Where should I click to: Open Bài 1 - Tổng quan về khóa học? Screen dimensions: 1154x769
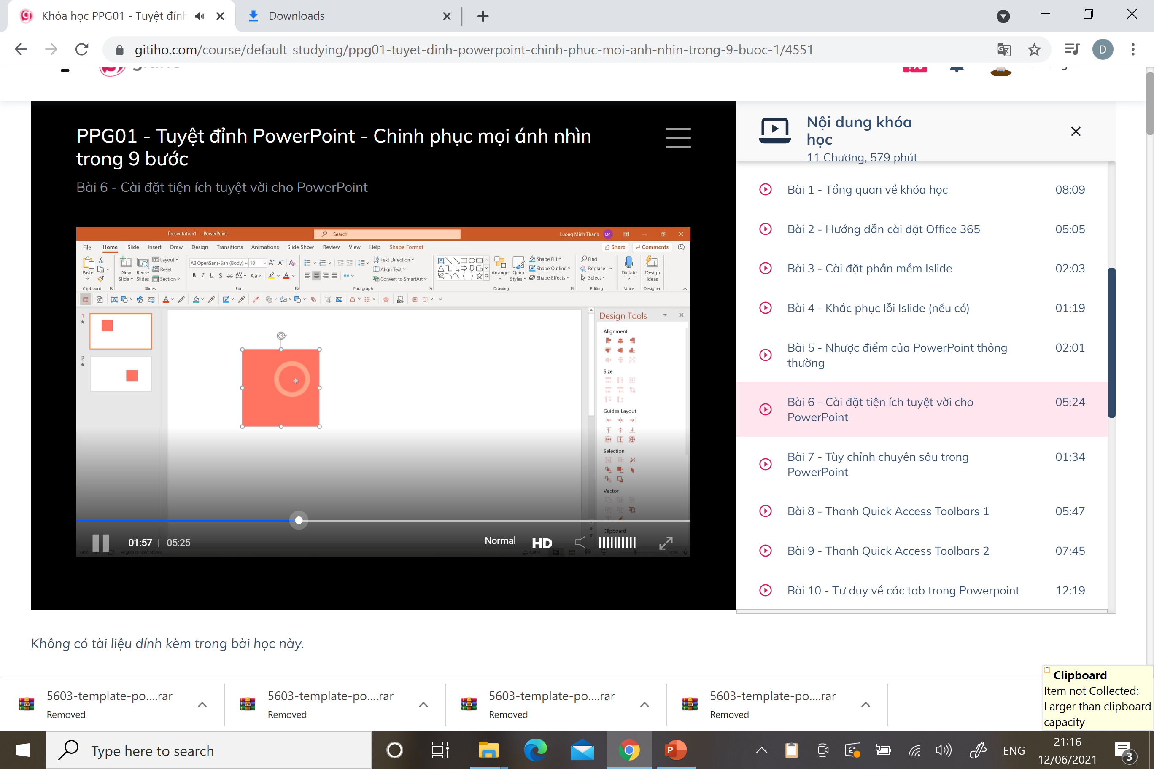point(922,190)
